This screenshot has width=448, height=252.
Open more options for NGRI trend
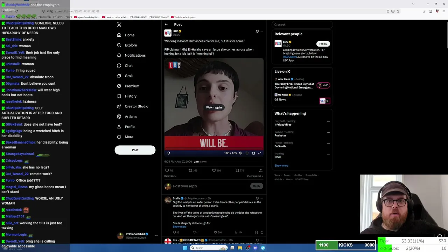coord(328,154)
